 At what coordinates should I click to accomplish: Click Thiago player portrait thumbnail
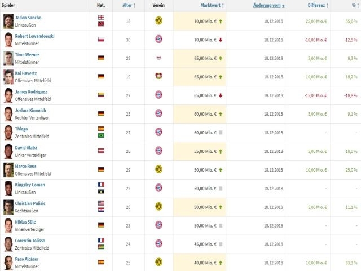click(x=8, y=133)
